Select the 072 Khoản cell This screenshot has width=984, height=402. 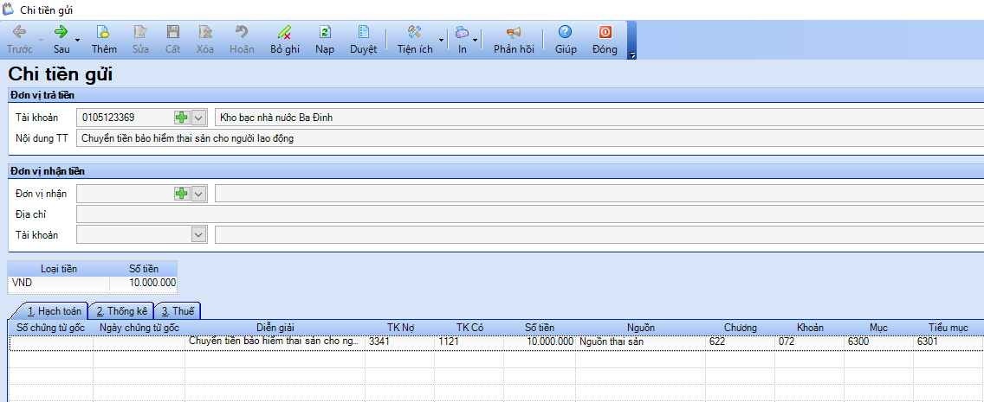tap(810, 341)
